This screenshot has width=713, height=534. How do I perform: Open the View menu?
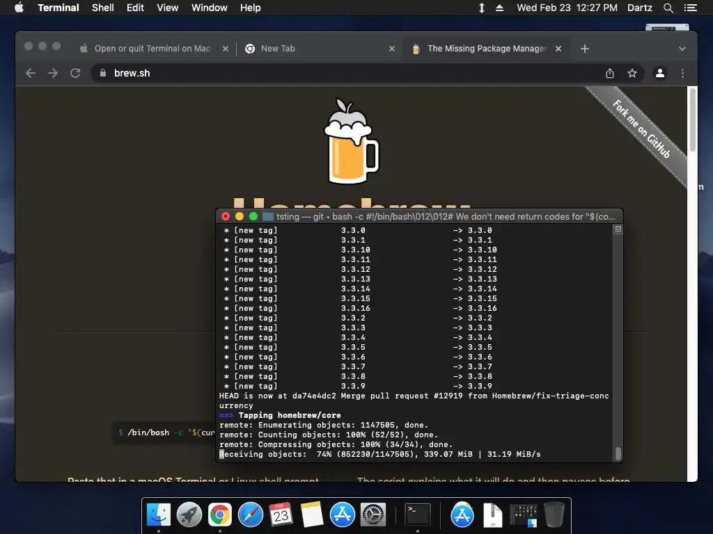click(x=167, y=8)
